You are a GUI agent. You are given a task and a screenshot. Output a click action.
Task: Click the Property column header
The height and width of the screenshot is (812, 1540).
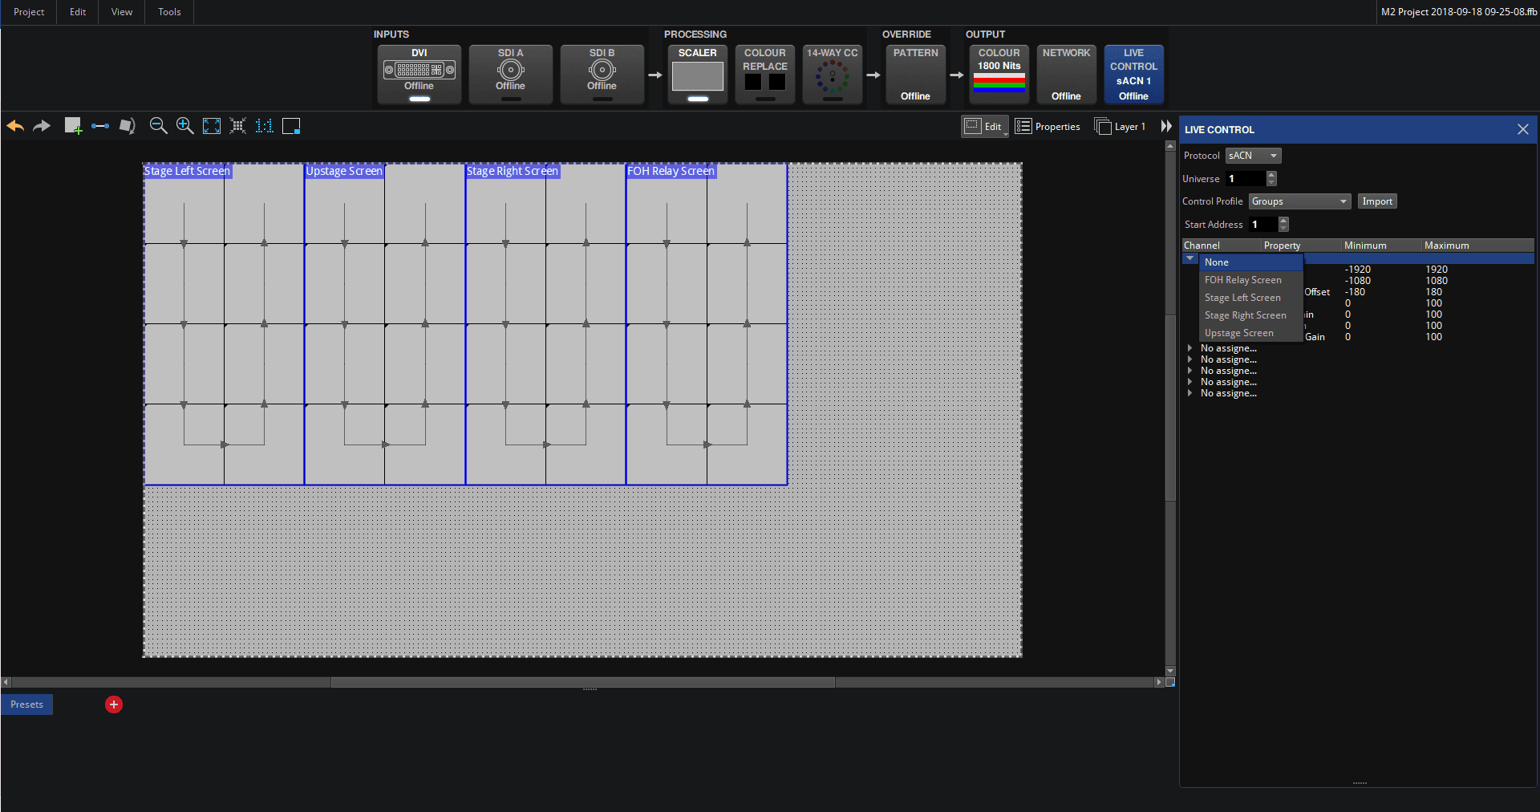(1302, 246)
